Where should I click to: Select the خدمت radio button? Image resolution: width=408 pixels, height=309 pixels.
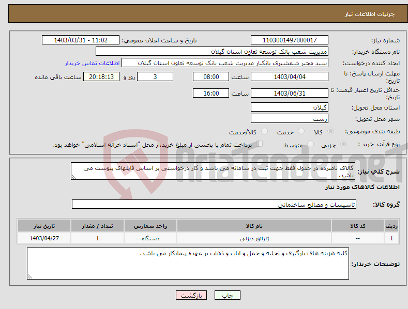301,131
